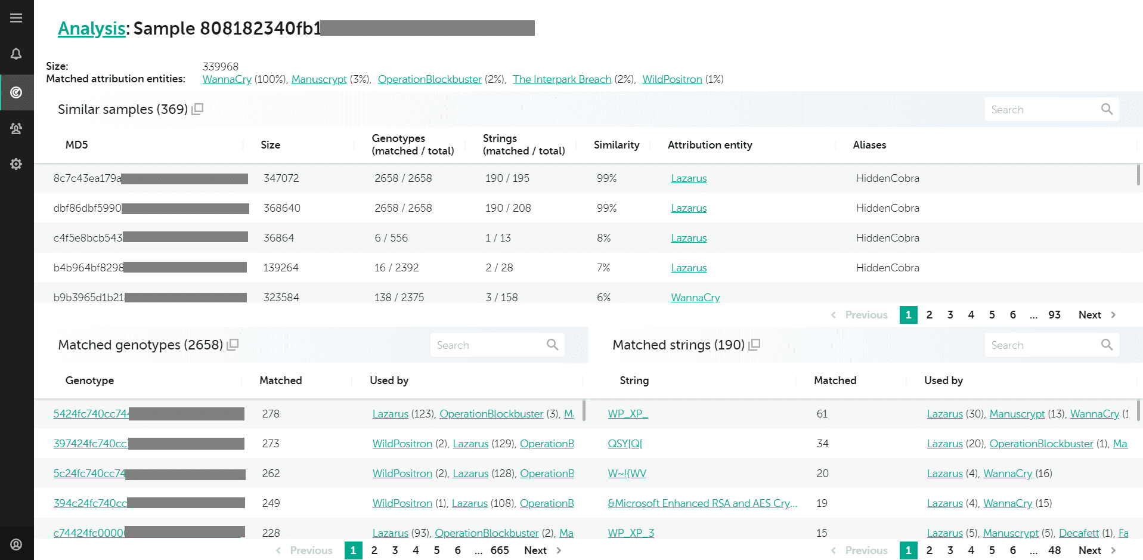Open Microsoft Enhanced RSA and AES string
The height and width of the screenshot is (560, 1143).
point(702,503)
